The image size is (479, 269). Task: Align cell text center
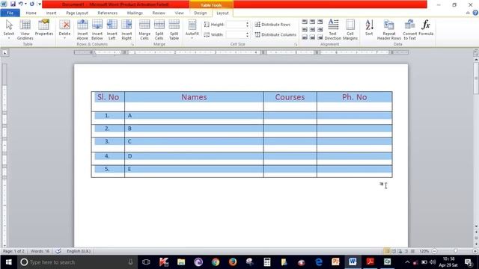[x=312, y=30]
